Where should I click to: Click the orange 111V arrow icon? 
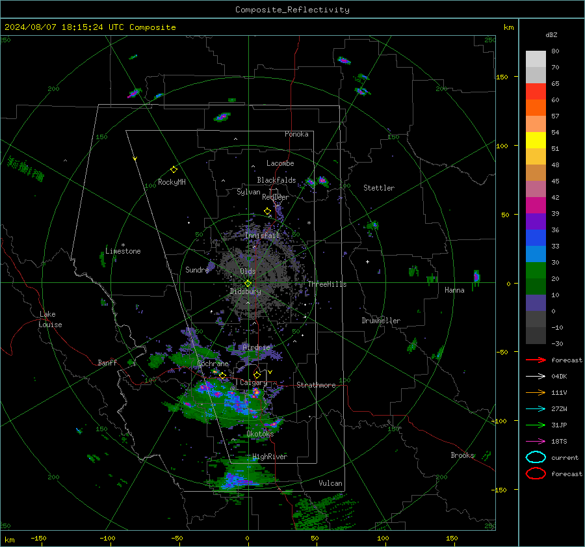(x=536, y=392)
